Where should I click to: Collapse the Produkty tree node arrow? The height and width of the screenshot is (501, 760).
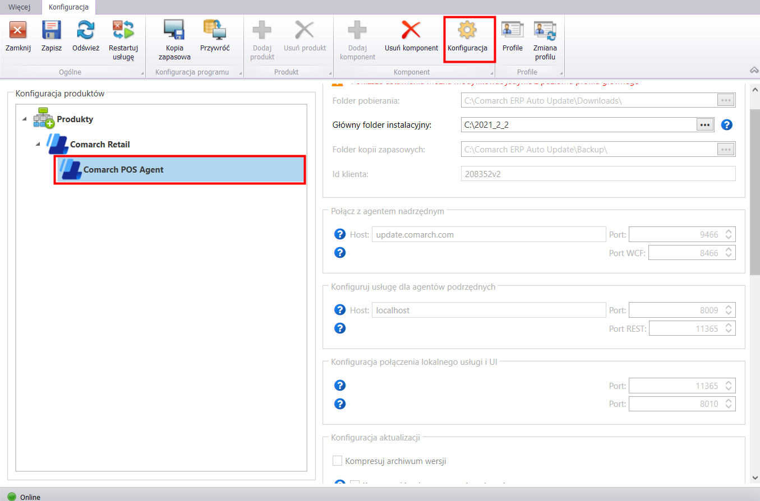coord(24,119)
